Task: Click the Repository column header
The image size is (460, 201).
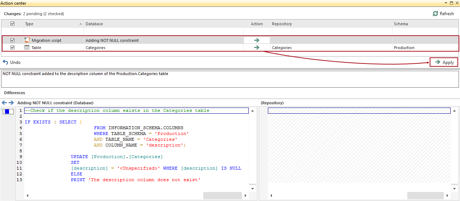Action: (x=282, y=24)
